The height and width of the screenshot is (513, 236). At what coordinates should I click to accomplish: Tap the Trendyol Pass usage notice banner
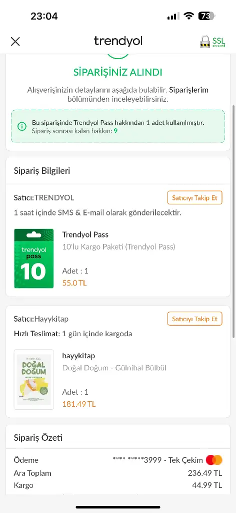click(118, 126)
